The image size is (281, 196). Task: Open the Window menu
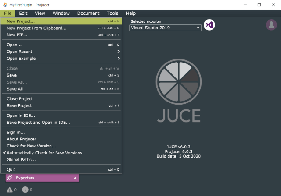coord(61,14)
